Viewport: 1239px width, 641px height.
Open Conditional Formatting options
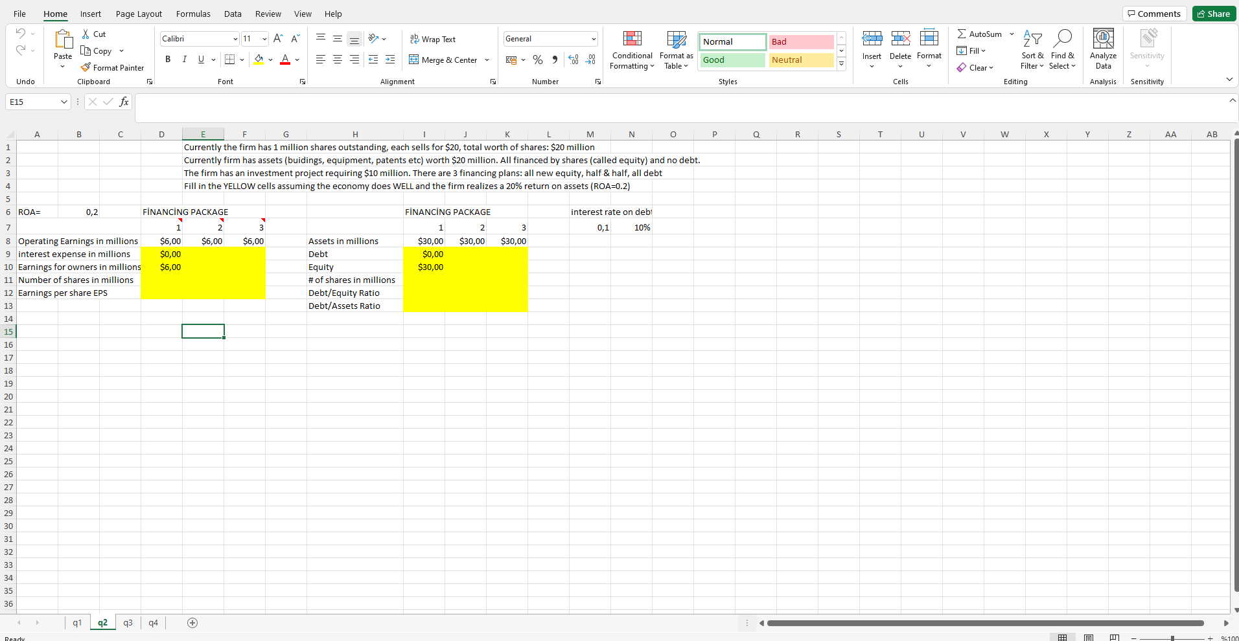pos(632,50)
